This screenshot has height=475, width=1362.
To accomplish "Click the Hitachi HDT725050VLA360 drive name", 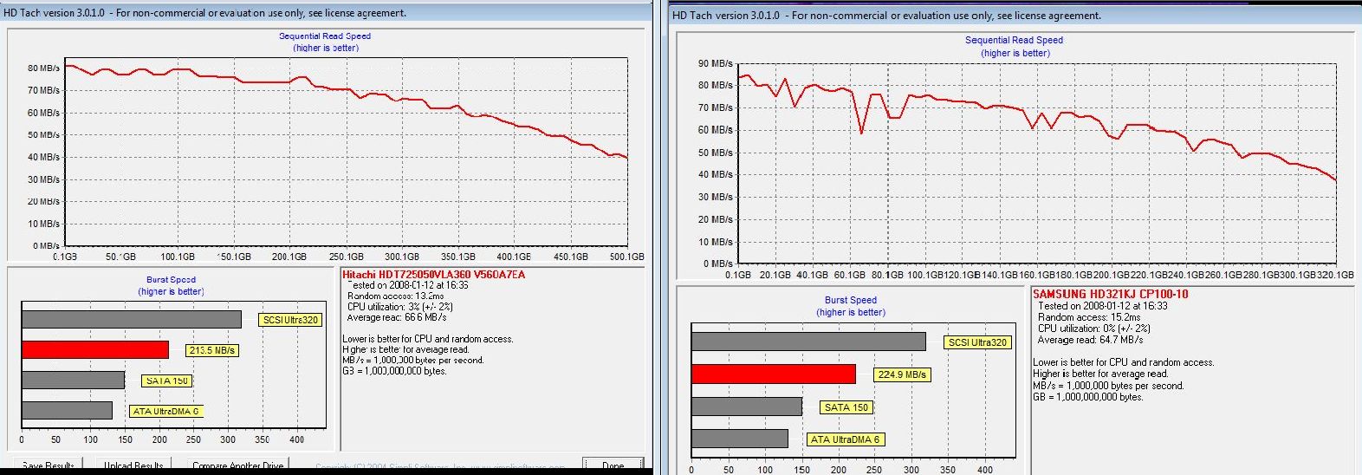I will 433,275.
